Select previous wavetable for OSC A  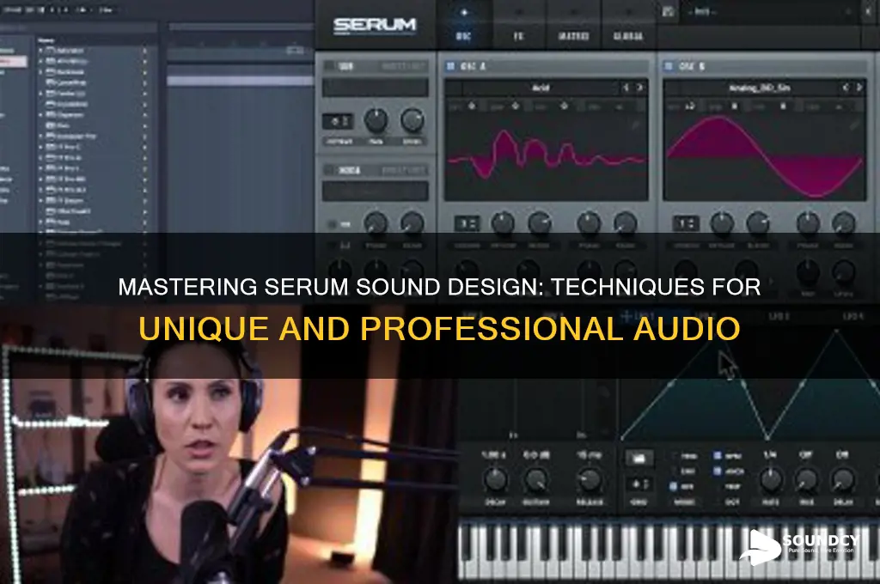click(626, 88)
